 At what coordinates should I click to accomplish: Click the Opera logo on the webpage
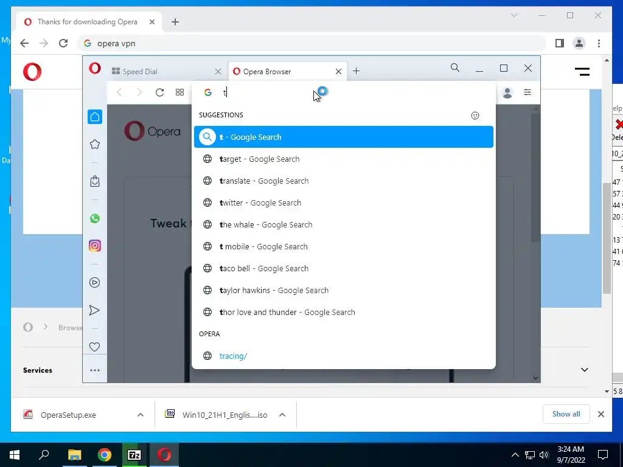coord(32,72)
